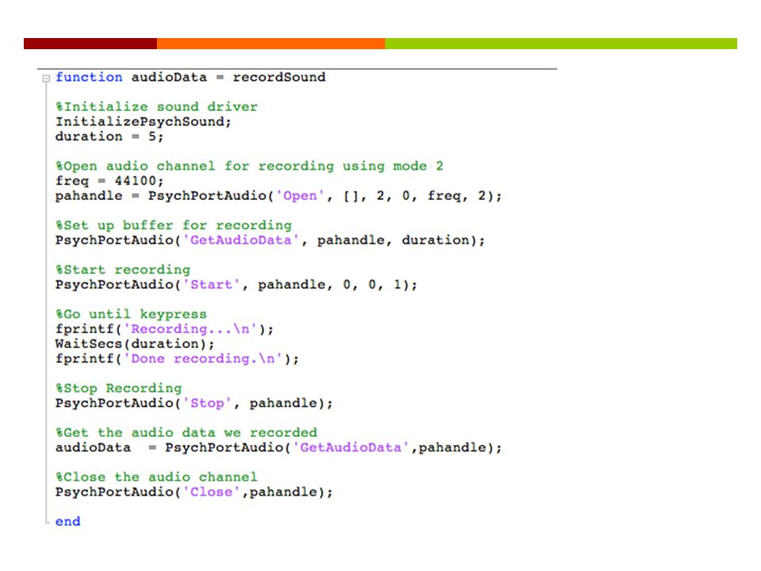Click the '%Start recording' comment
This screenshot has width=761, height=571.
pyautogui.click(x=123, y=270)
